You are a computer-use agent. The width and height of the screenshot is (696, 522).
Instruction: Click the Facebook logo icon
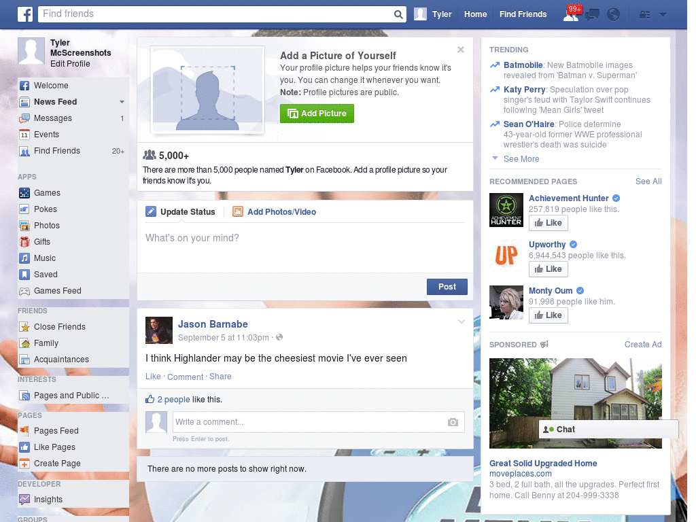pos(25,14)
